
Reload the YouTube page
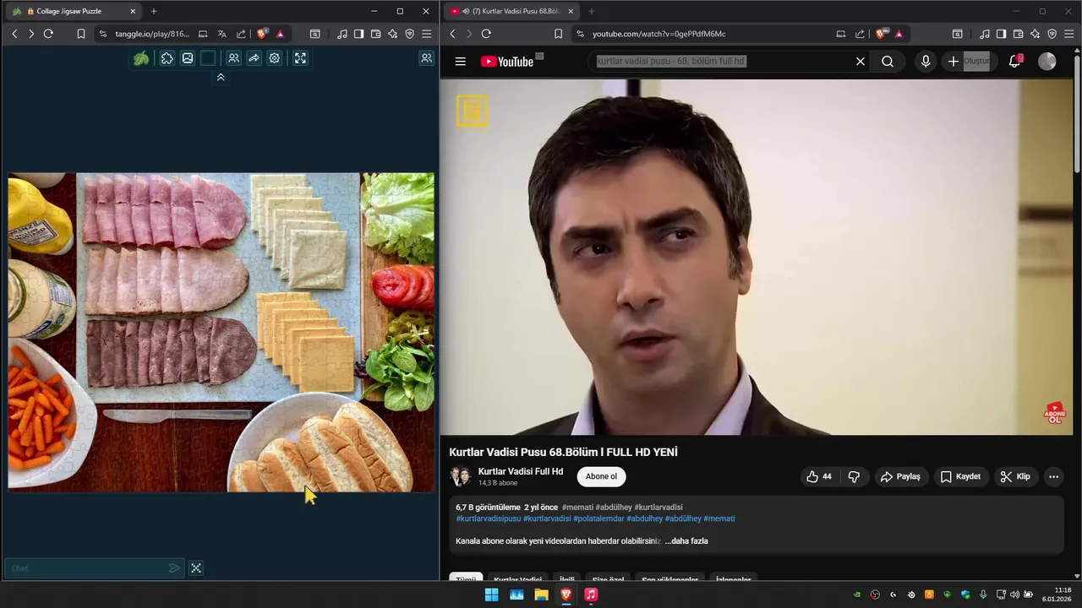pos(486,34)
